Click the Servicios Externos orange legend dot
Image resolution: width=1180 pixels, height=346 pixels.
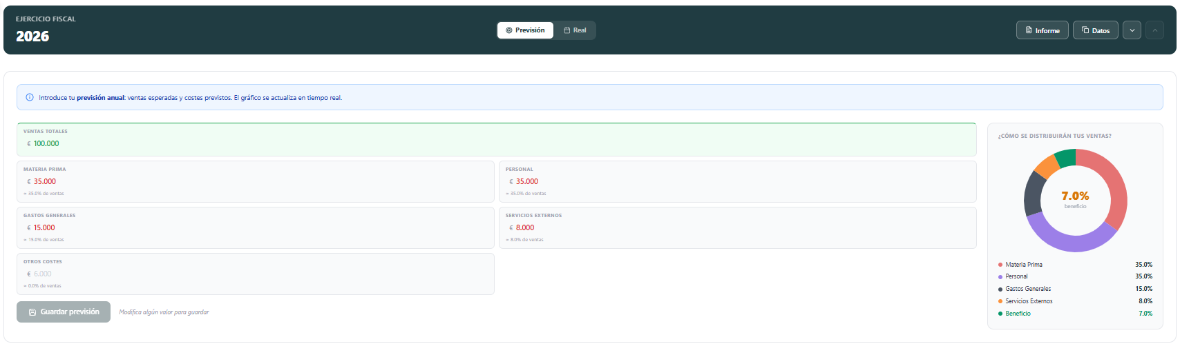pyautogui.click(x=1000, y=301)
